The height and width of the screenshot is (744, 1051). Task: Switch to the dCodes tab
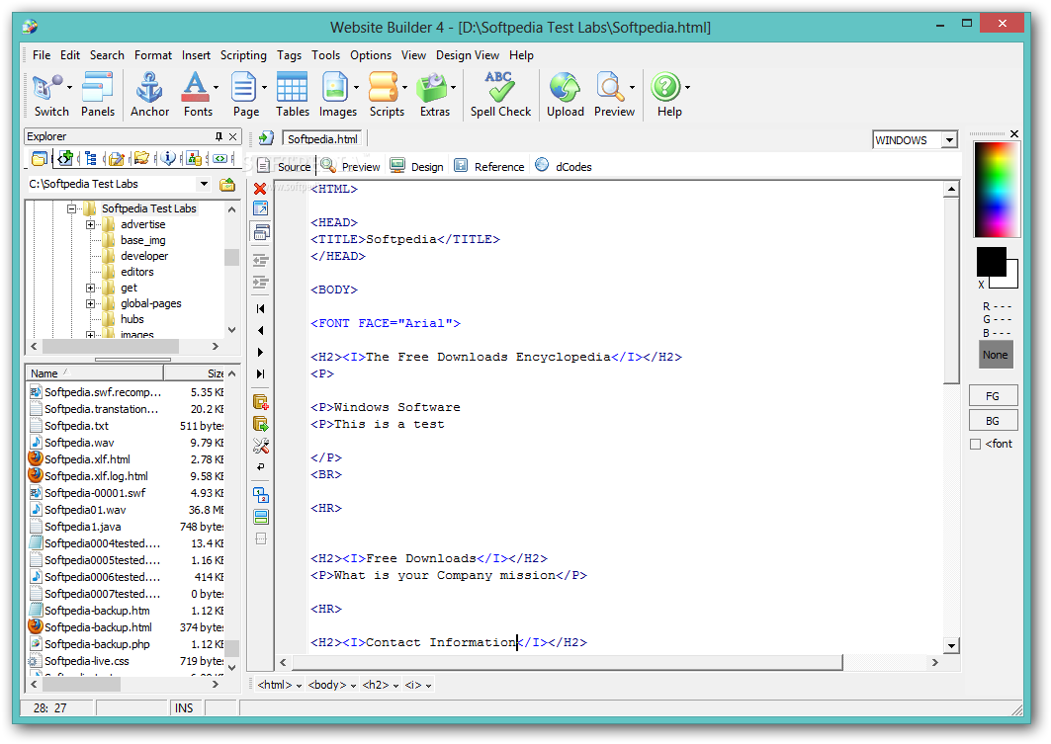(564, 166)
